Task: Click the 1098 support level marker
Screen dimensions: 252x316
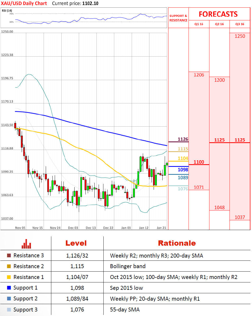Action: pos(183,170)
